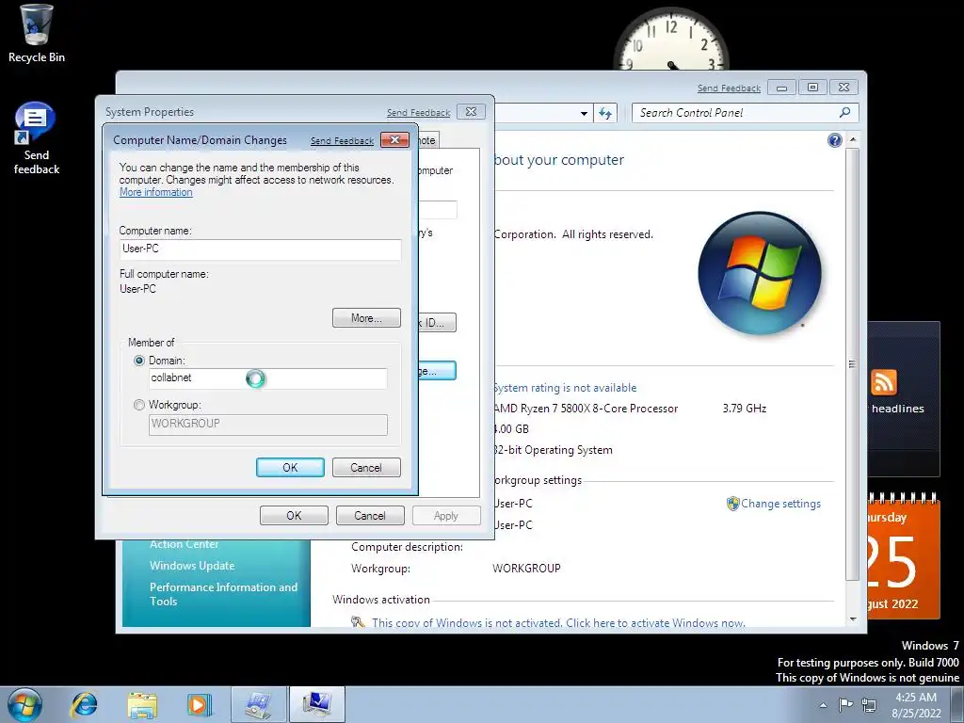Click the calendar gadget showing 25

904,556
